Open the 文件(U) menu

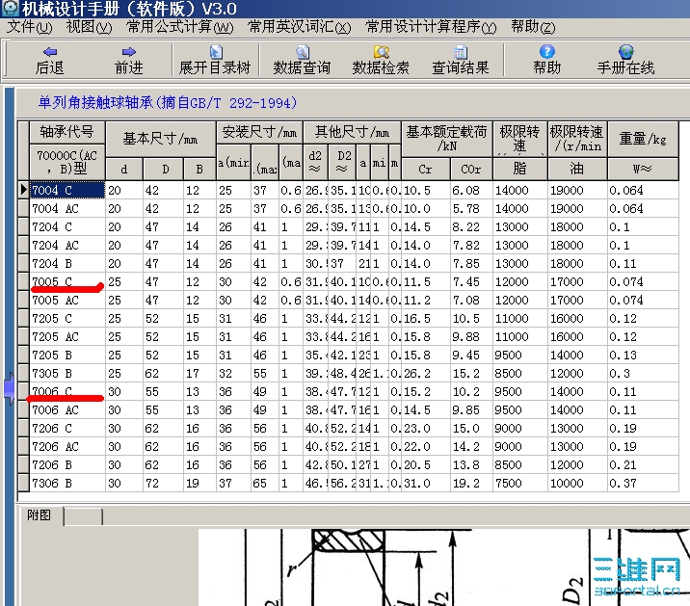click(x=30, y=27)
